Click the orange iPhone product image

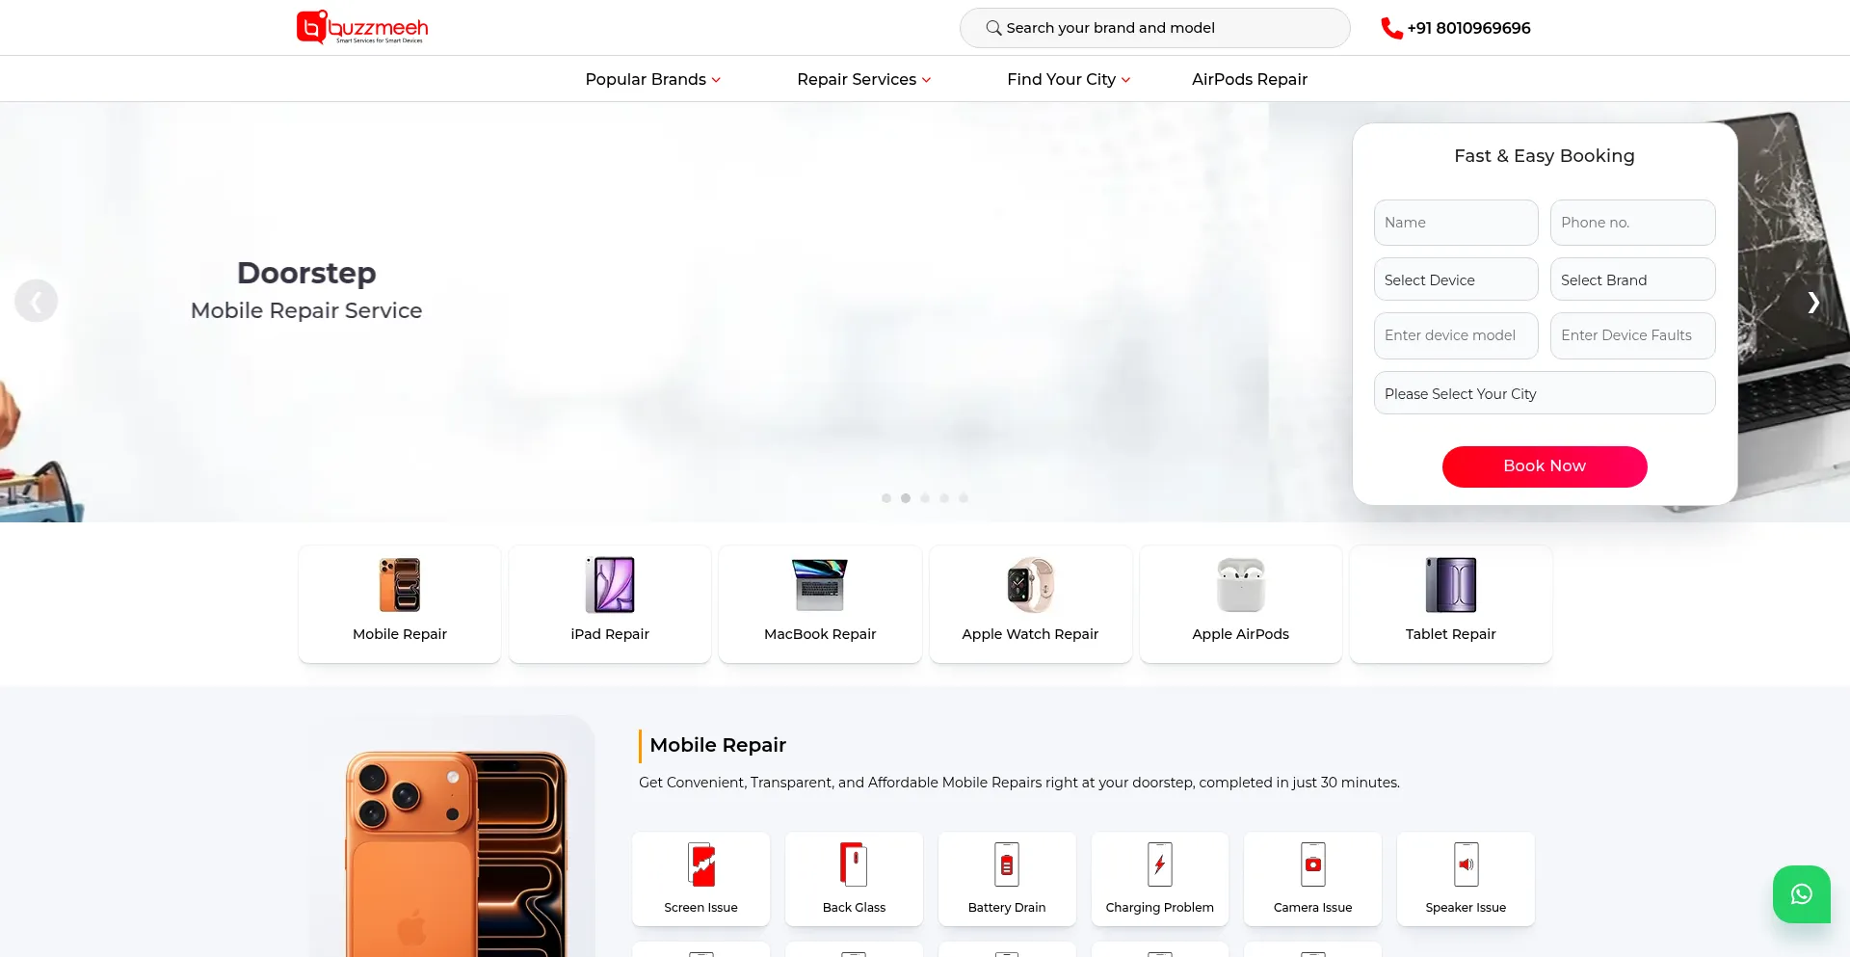[x=455, y=853]
